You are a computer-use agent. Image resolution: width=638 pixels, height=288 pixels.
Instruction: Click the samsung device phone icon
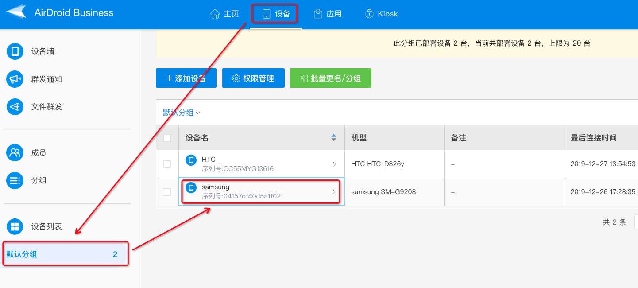[x=191, y=188]
